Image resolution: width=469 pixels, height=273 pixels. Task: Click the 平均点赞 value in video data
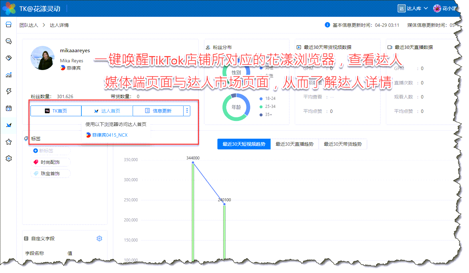[x=331, y=111]
